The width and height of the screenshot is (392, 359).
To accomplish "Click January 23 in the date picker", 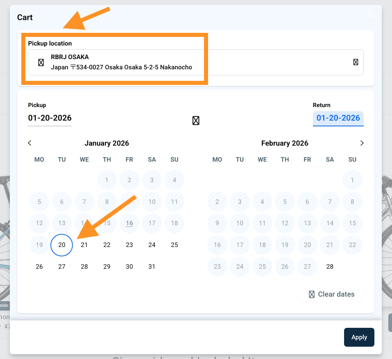I will pos(129,245).
